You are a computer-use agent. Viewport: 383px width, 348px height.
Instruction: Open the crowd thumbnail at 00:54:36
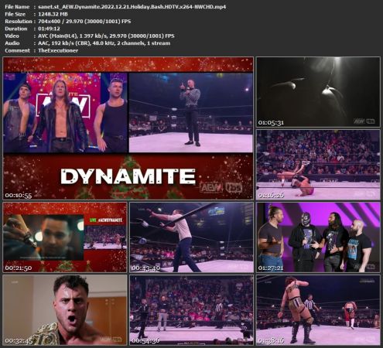pyautogui.click(x=192, y=310)
